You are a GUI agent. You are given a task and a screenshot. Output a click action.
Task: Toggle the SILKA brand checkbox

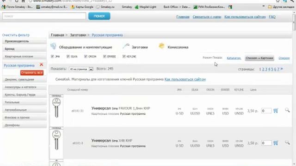coord(68,56)
